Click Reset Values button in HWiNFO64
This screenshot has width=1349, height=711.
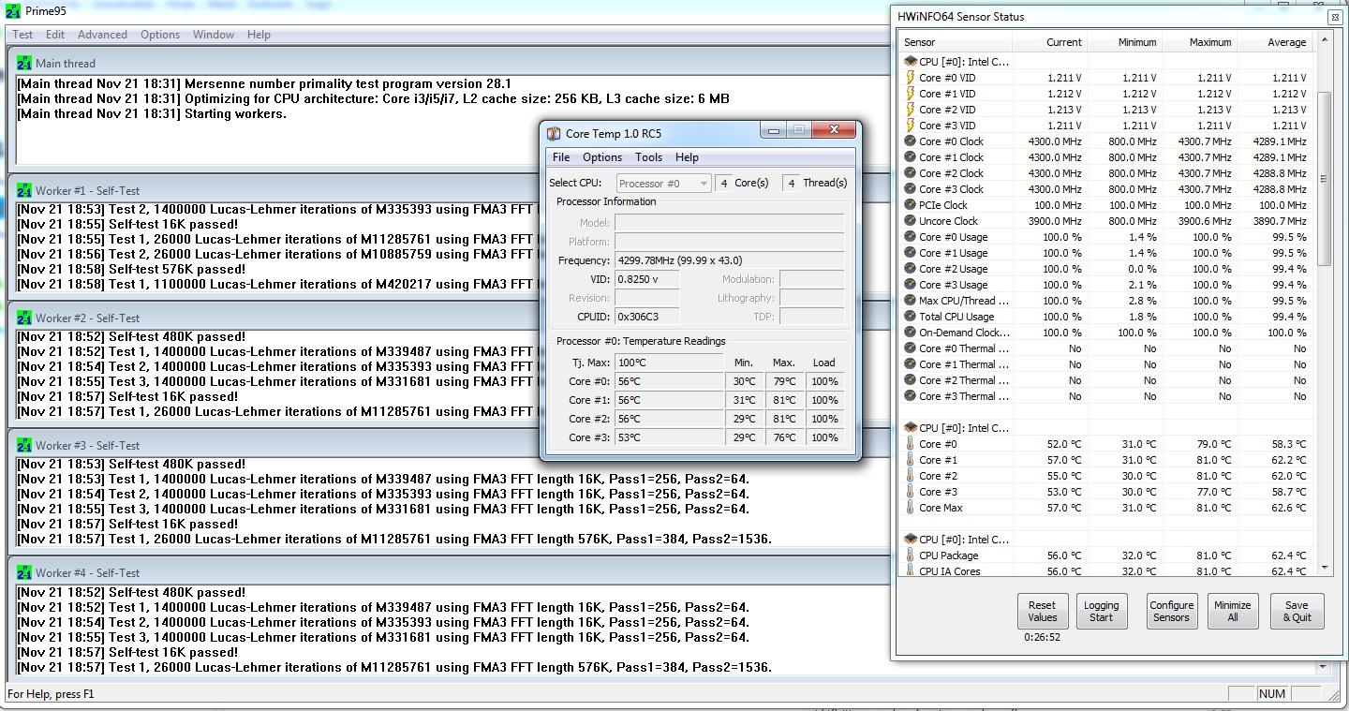(1042, 611)
